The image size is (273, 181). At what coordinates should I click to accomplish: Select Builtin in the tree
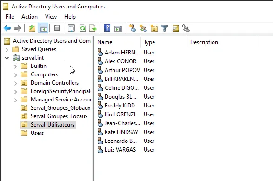tap(39, 66)
